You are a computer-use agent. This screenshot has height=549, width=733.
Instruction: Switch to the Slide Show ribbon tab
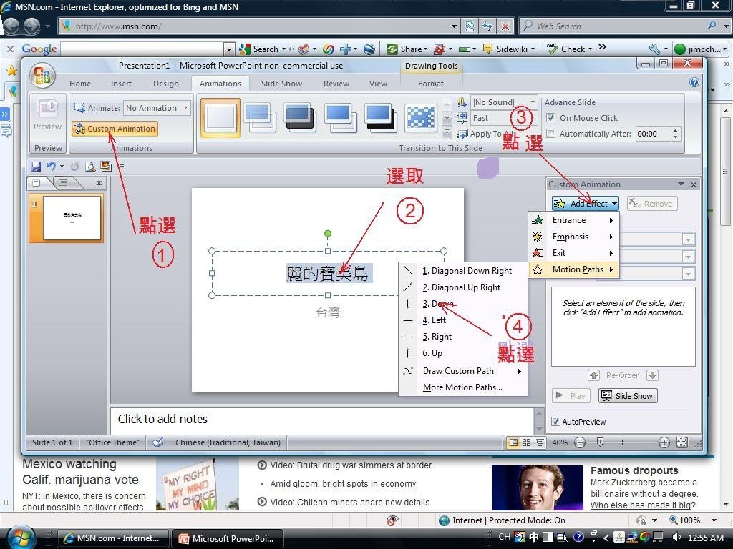point(281,84)
